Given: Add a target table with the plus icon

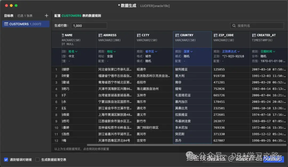Looking at the screenshot, I should point(46,16).
